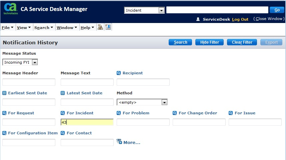Expand the Message Status Incoming FYI dropdown
Image resolution: width=286 pixels, height=160 pixels.
pos(20,62)
